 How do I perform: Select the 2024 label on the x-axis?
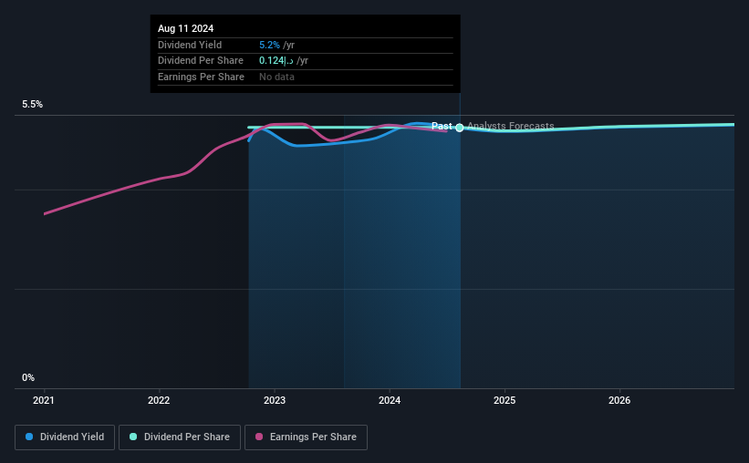[390, 400]
